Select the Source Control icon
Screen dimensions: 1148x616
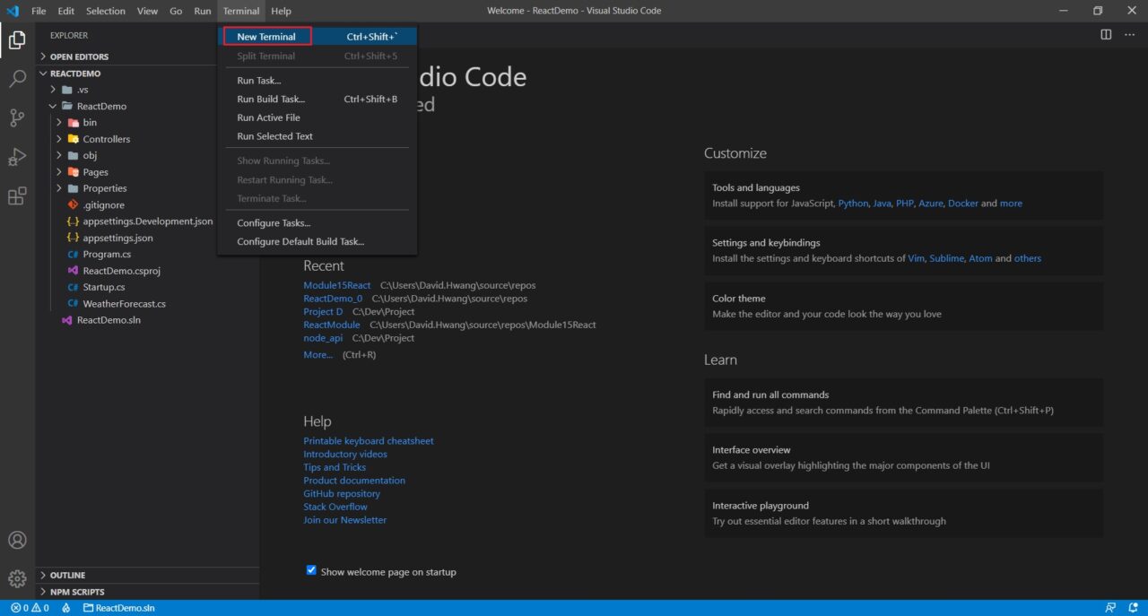tap(18, 117)
